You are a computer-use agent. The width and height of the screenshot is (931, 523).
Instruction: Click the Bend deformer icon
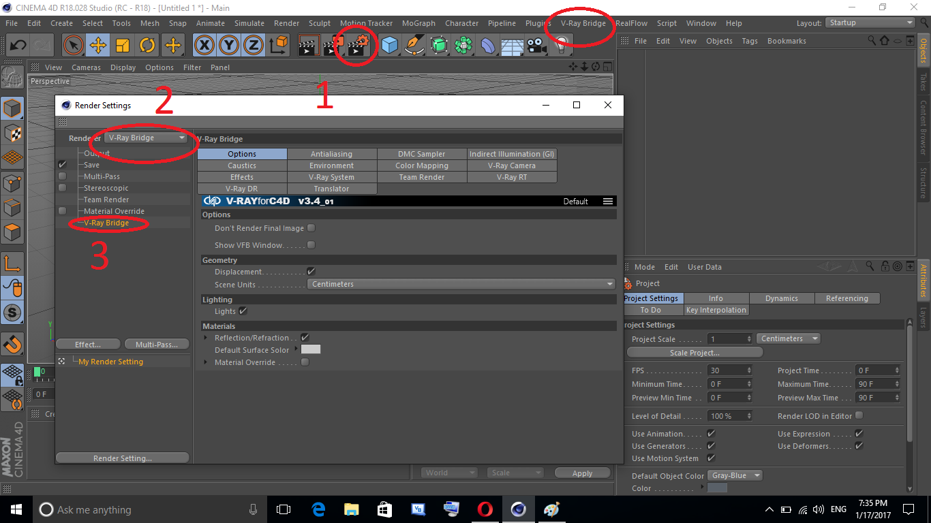488,46
